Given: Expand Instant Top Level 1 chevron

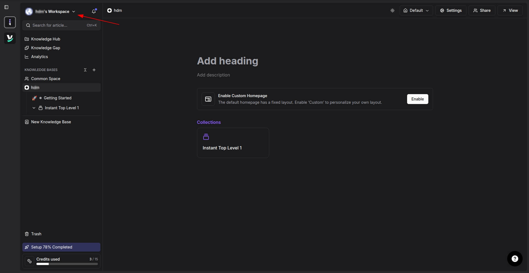Looking at the screenshot, I should point(34,108).
